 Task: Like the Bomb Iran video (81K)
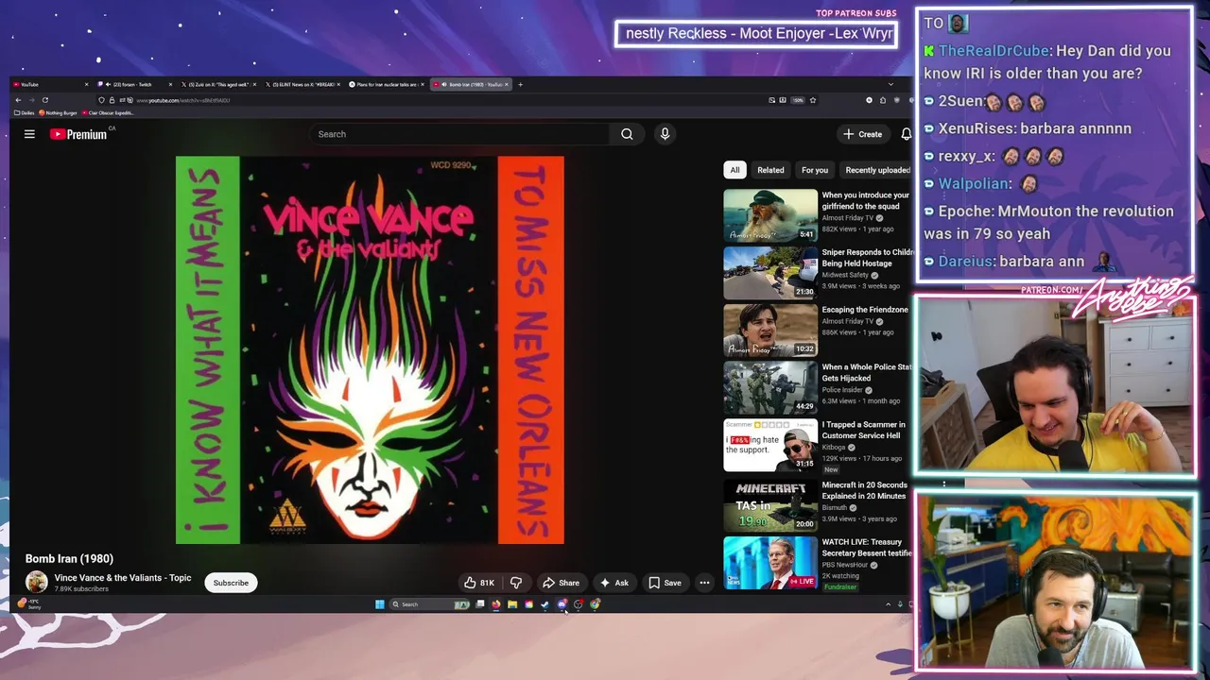479,583
